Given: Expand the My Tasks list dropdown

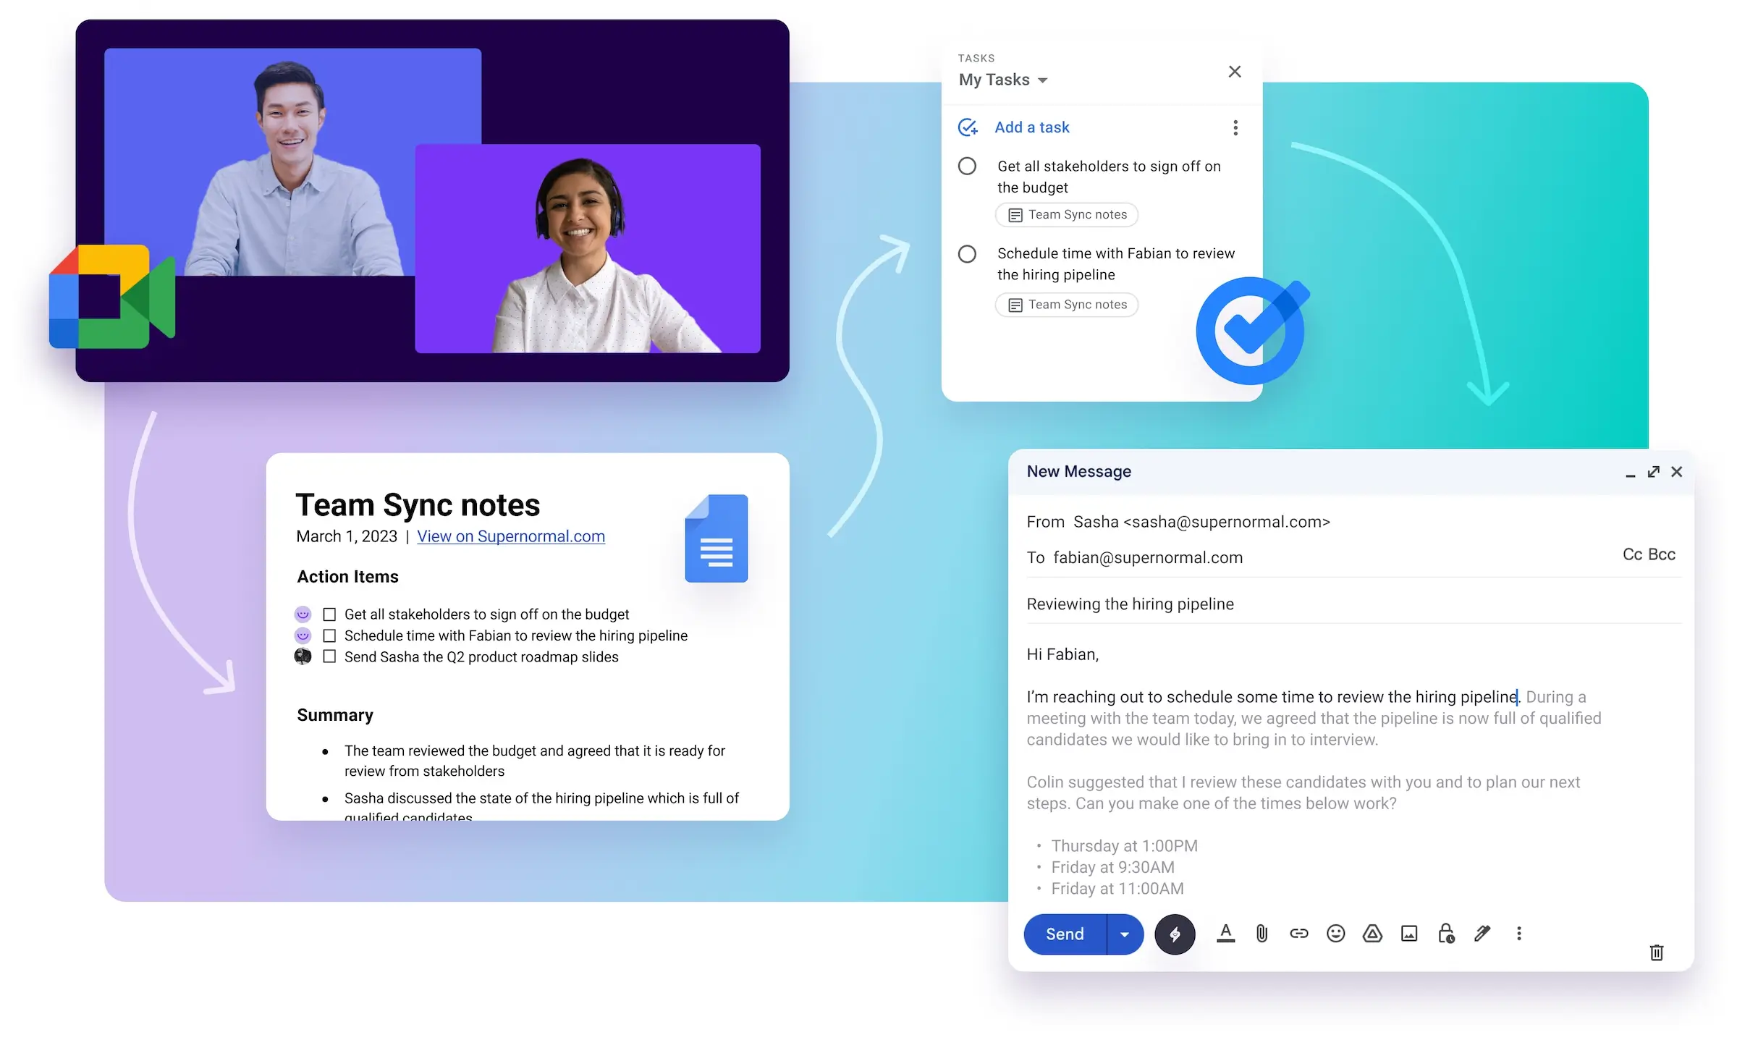Looking at the screenshot, I should click(x=1042, y=80).
